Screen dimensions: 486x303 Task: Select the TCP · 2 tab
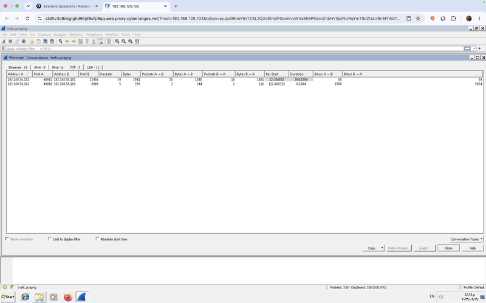pos(75,67)
